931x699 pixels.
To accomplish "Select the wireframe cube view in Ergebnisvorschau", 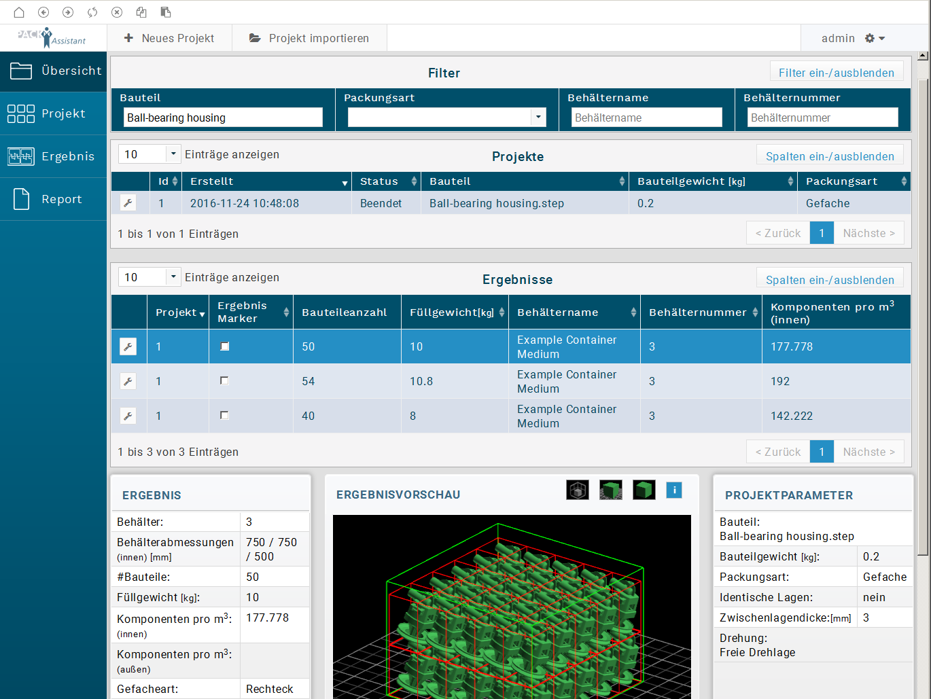I will (x=577, y=490).
